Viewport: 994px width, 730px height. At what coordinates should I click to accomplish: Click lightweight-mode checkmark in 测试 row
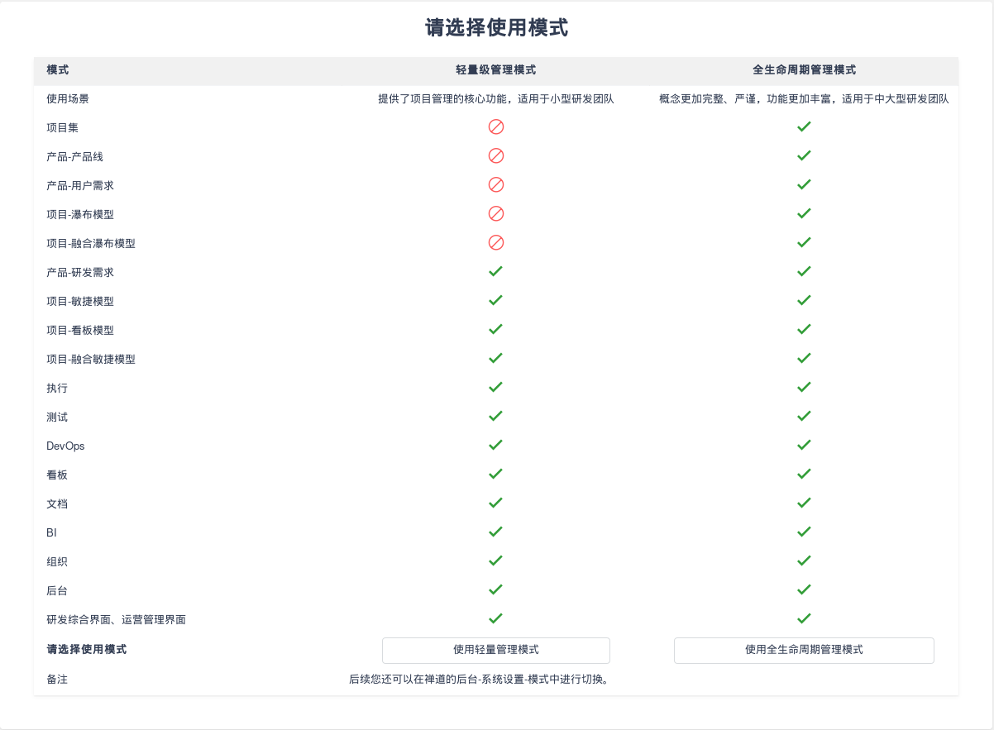tap(496, 416)
